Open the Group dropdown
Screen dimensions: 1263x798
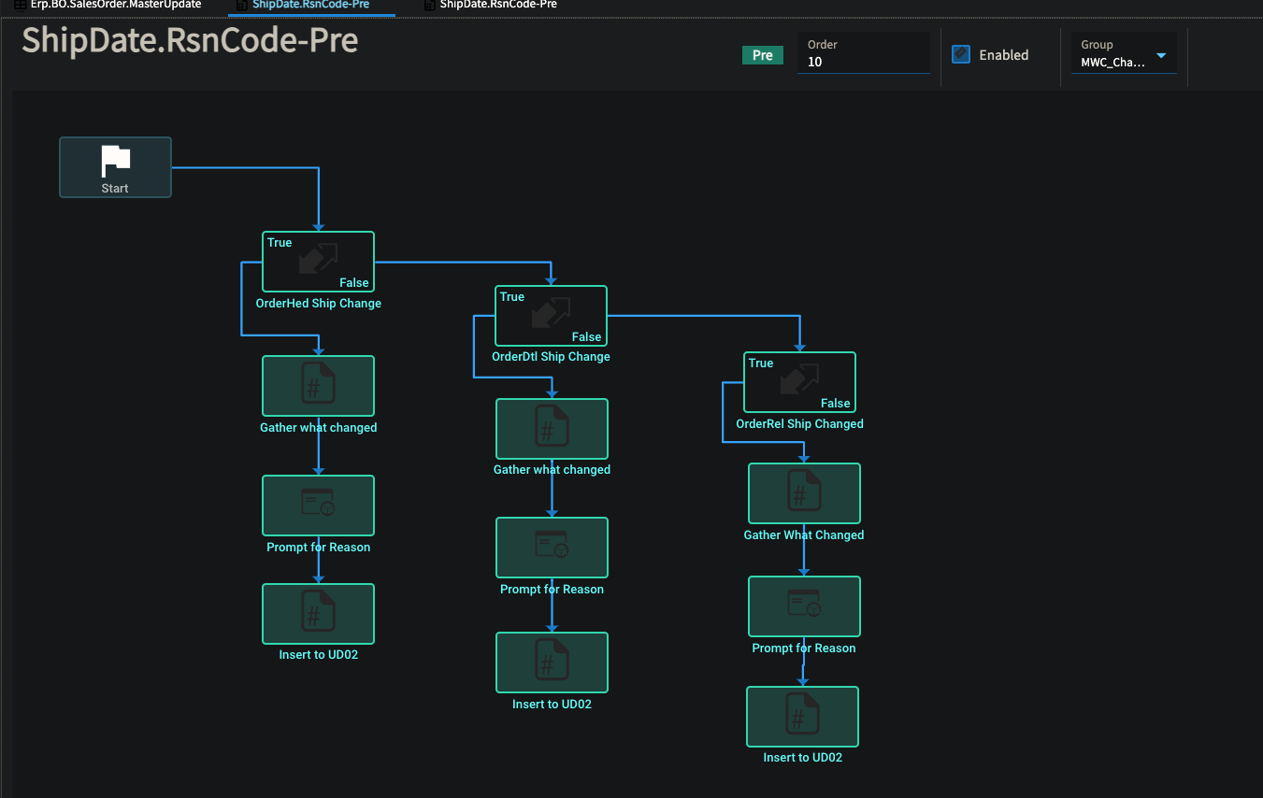pyautogui.click(x=1124, y=54)
